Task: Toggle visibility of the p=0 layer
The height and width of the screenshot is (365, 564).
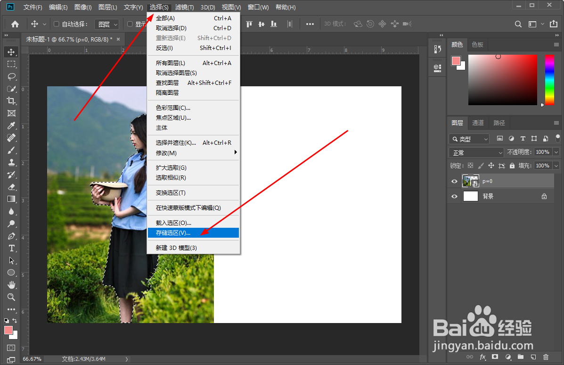Action: click(x=454, y=181)
